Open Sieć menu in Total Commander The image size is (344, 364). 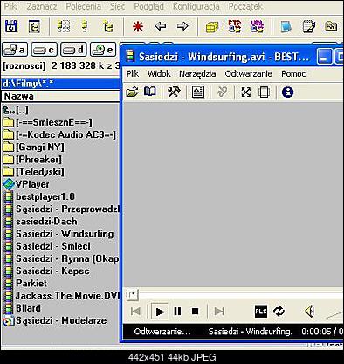(118, 6)
